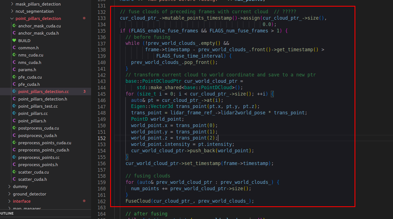The height and width of the screenshot is (219, 393).
Task: Click the 3 problems badge on point_pillars_detection.cc
Action: coord(84,91)
